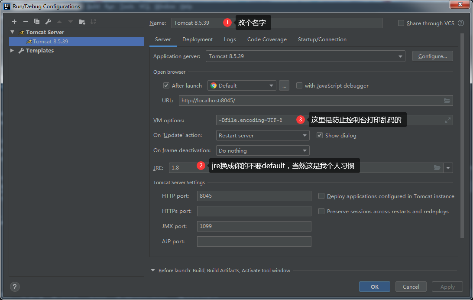This screenshot has height=300, width=473.
Task: Click the IntelliJ icon in title bar
Action: pos(6,7)
